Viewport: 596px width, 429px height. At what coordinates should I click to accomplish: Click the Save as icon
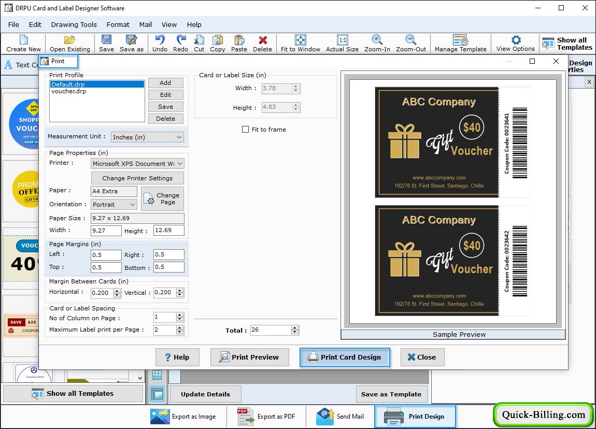[132, 44]
